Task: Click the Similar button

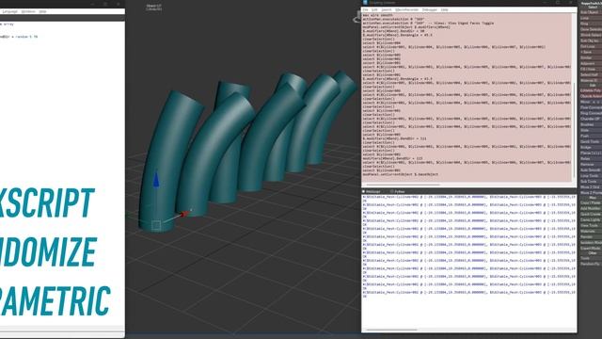Action: (x=591, y=57)
